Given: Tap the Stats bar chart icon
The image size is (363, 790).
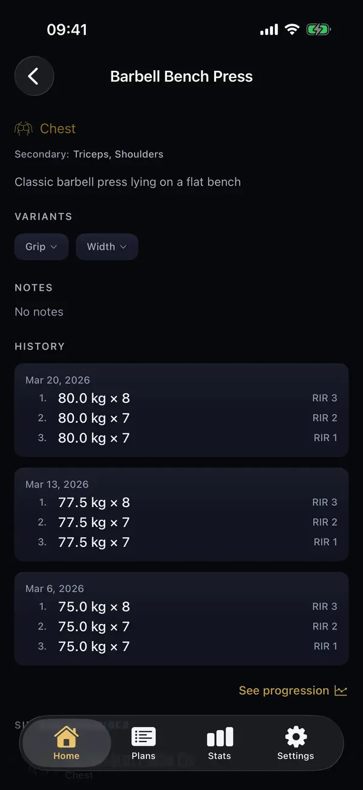Looking at the screenshot, I should coord(219,736).
